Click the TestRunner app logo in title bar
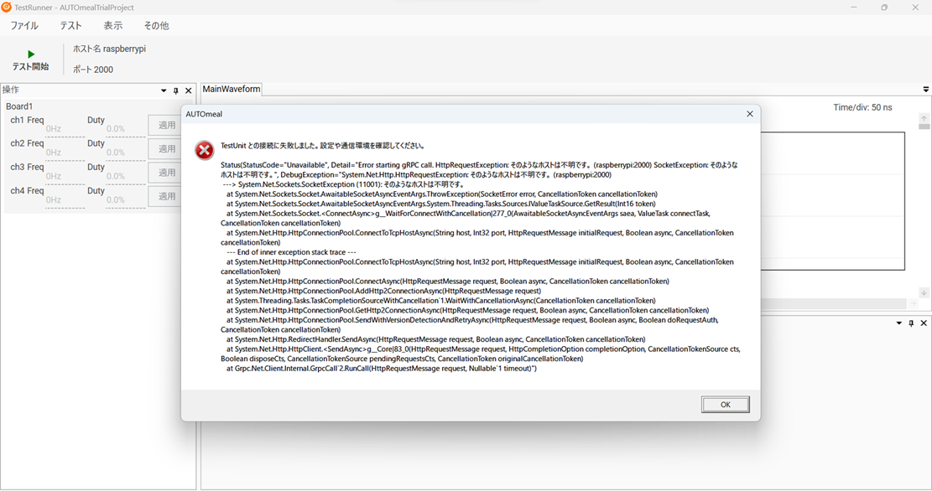Image resolution: width=932 pixels, height=491 pixels. (x=7, y=7)
